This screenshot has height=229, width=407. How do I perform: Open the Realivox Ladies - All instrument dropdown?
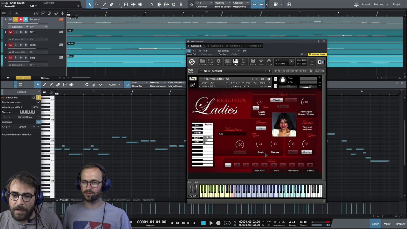click(x=201, y=79)
